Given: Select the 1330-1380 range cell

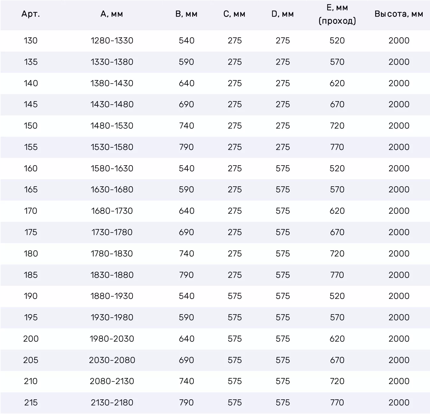Looking at the screenshot, I should [x=112, y=62].
